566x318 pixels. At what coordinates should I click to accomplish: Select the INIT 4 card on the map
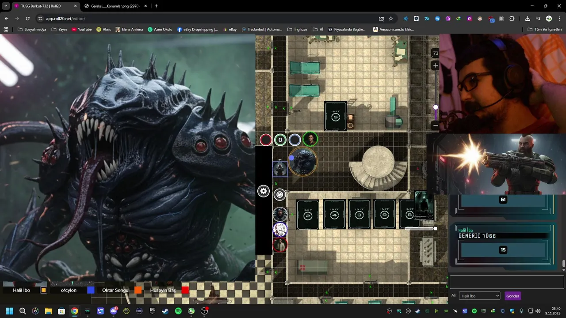tap(334, 215)
